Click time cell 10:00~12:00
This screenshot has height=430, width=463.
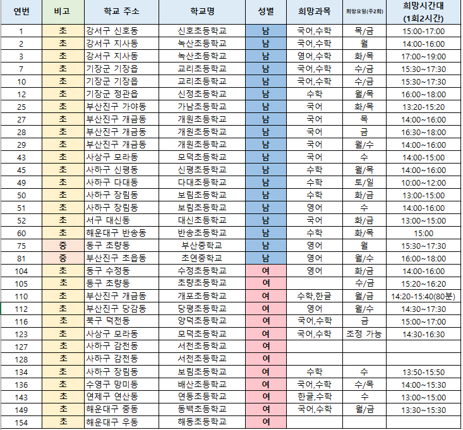click(x=423, y=182)
